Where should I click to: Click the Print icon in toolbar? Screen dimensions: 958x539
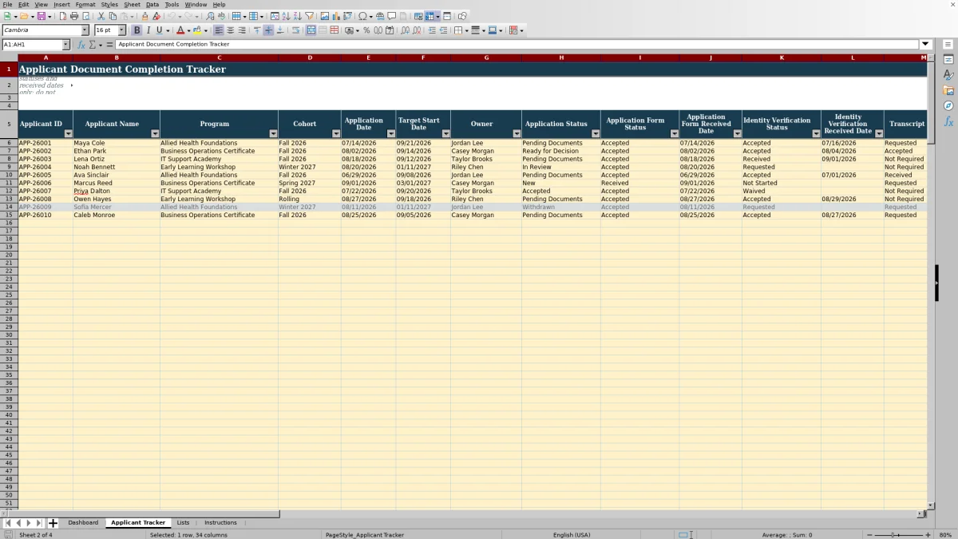[x=74, y=16]
